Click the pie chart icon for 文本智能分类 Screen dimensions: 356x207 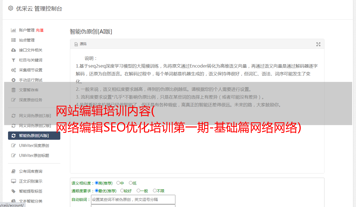click(x=13, y=201)
